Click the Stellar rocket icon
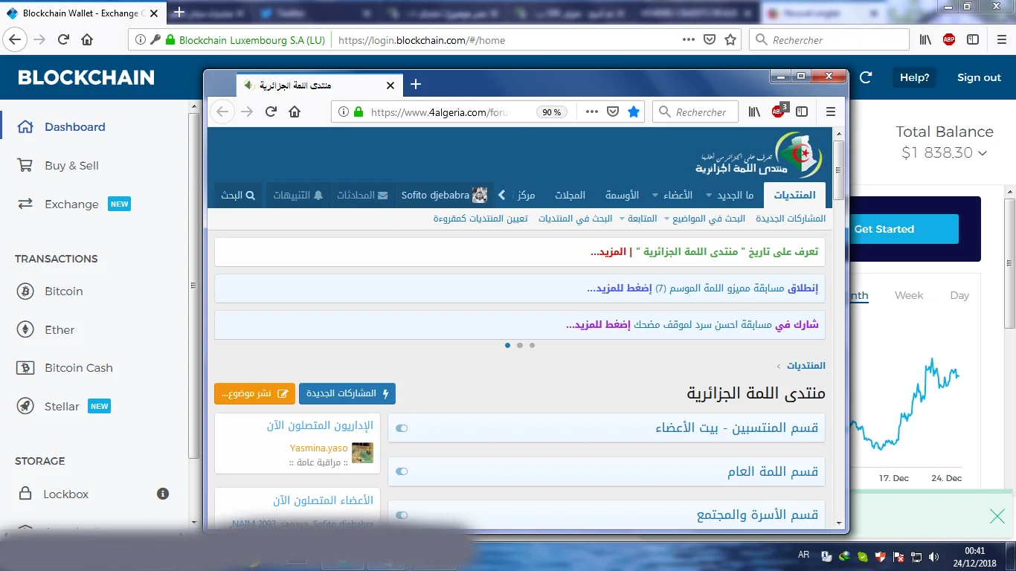The image size is (1016, 571). point(25,407)
